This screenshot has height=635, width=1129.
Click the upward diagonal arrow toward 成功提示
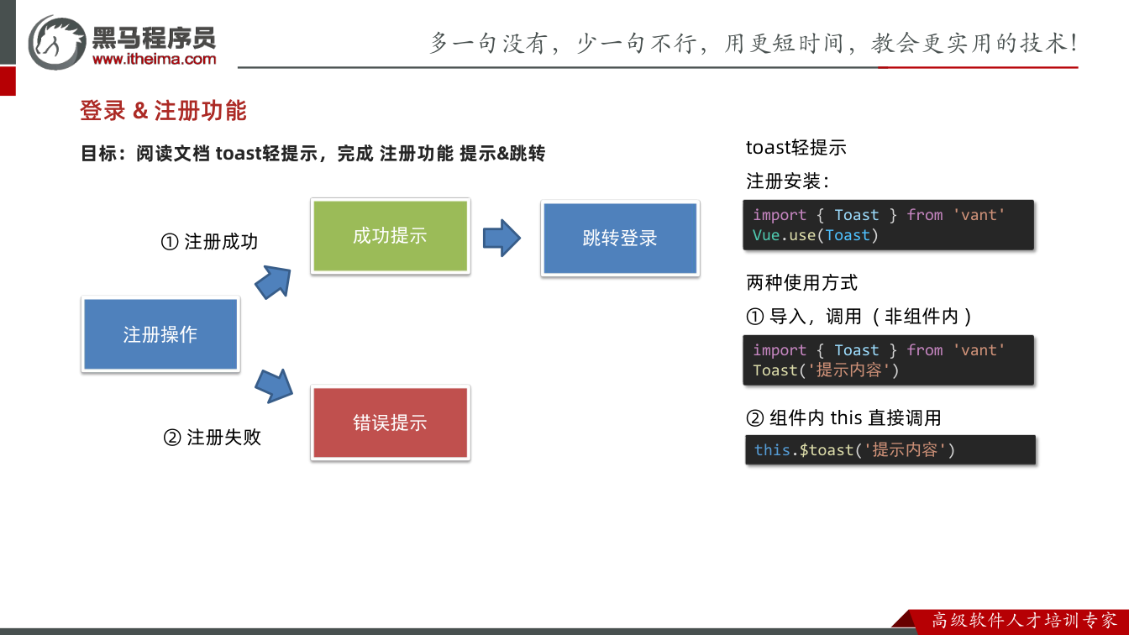click(274, 282)
